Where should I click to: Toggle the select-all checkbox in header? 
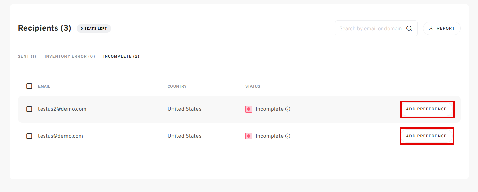pyautogui.click(x=29, y=86)
